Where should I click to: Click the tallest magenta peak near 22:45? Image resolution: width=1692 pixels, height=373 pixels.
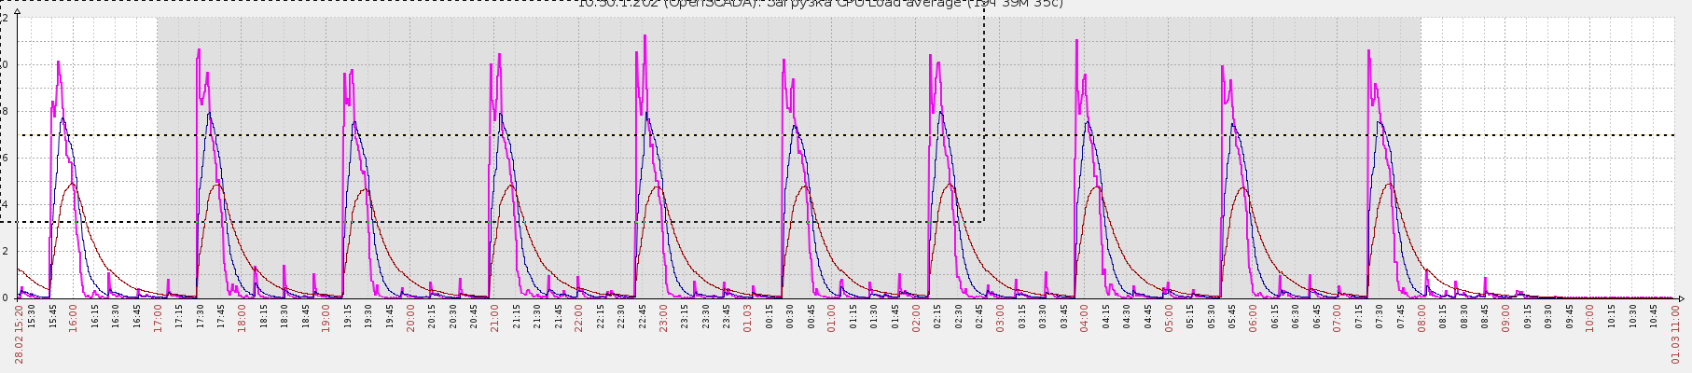645,36
